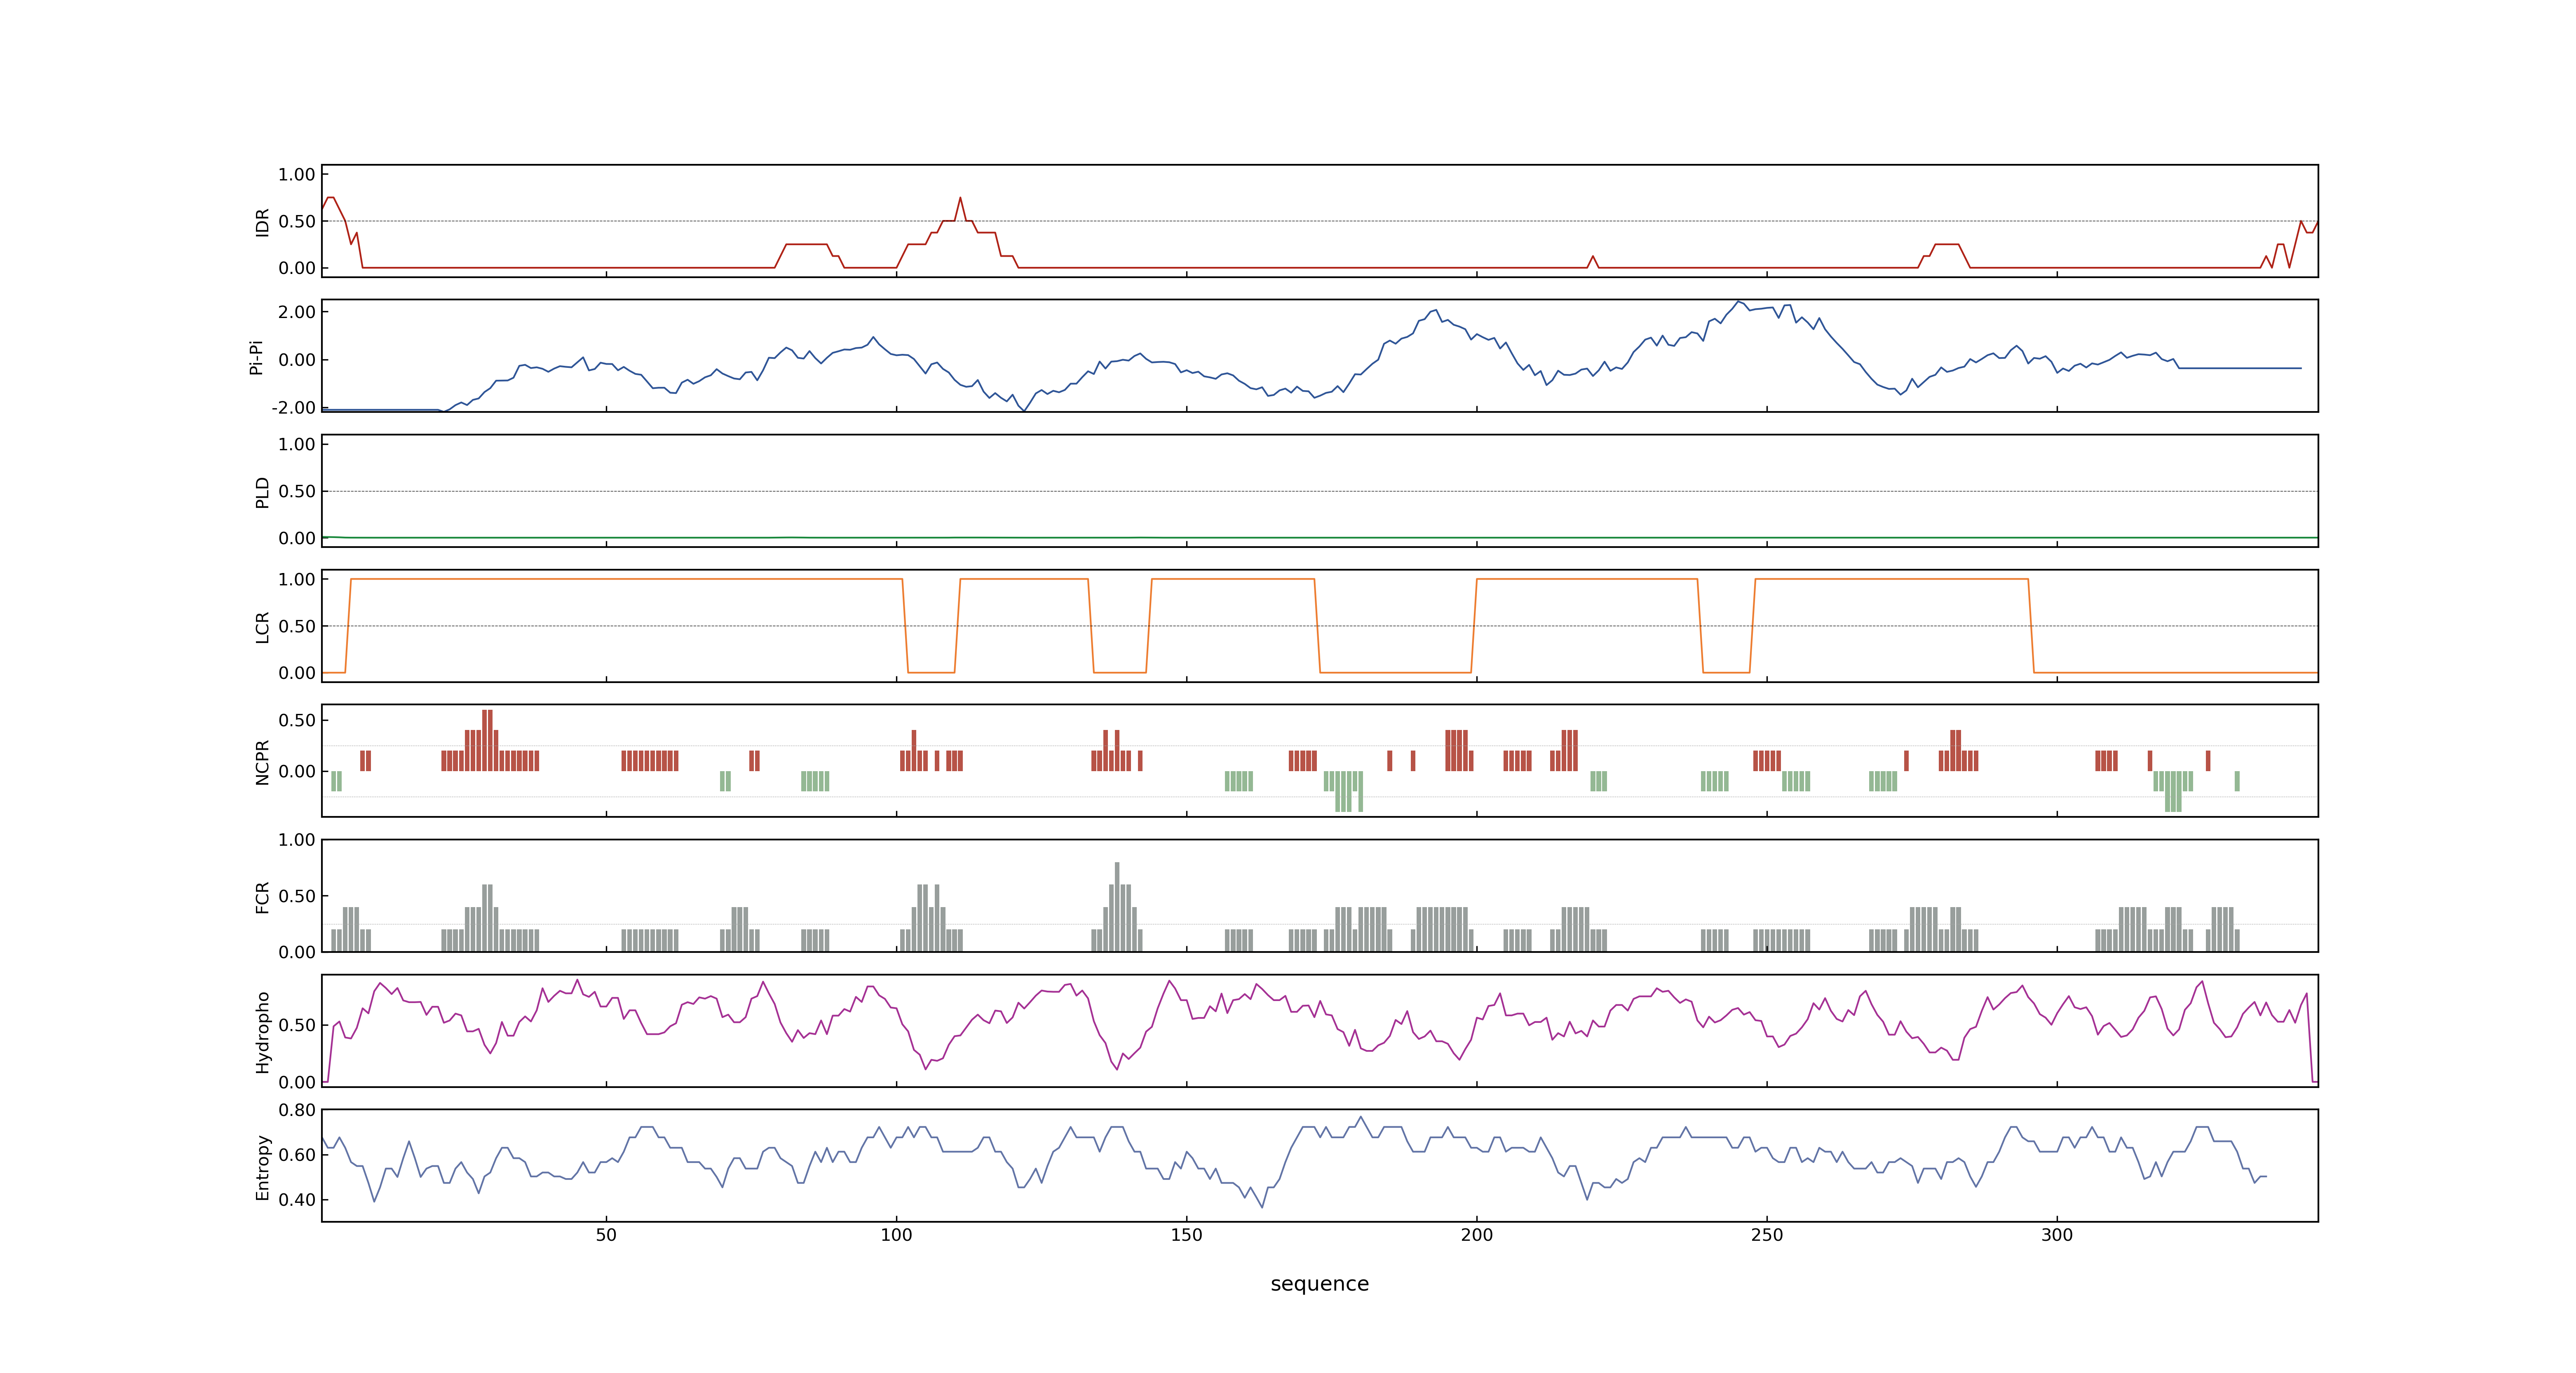Select the 100 x-axis tick label
Image resolution: width=2576 pixels, height=1373 pixels.
tap(896, 1235)
